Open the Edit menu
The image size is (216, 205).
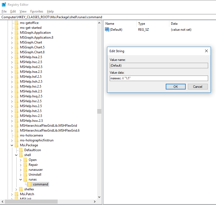(x=13, y=11)
